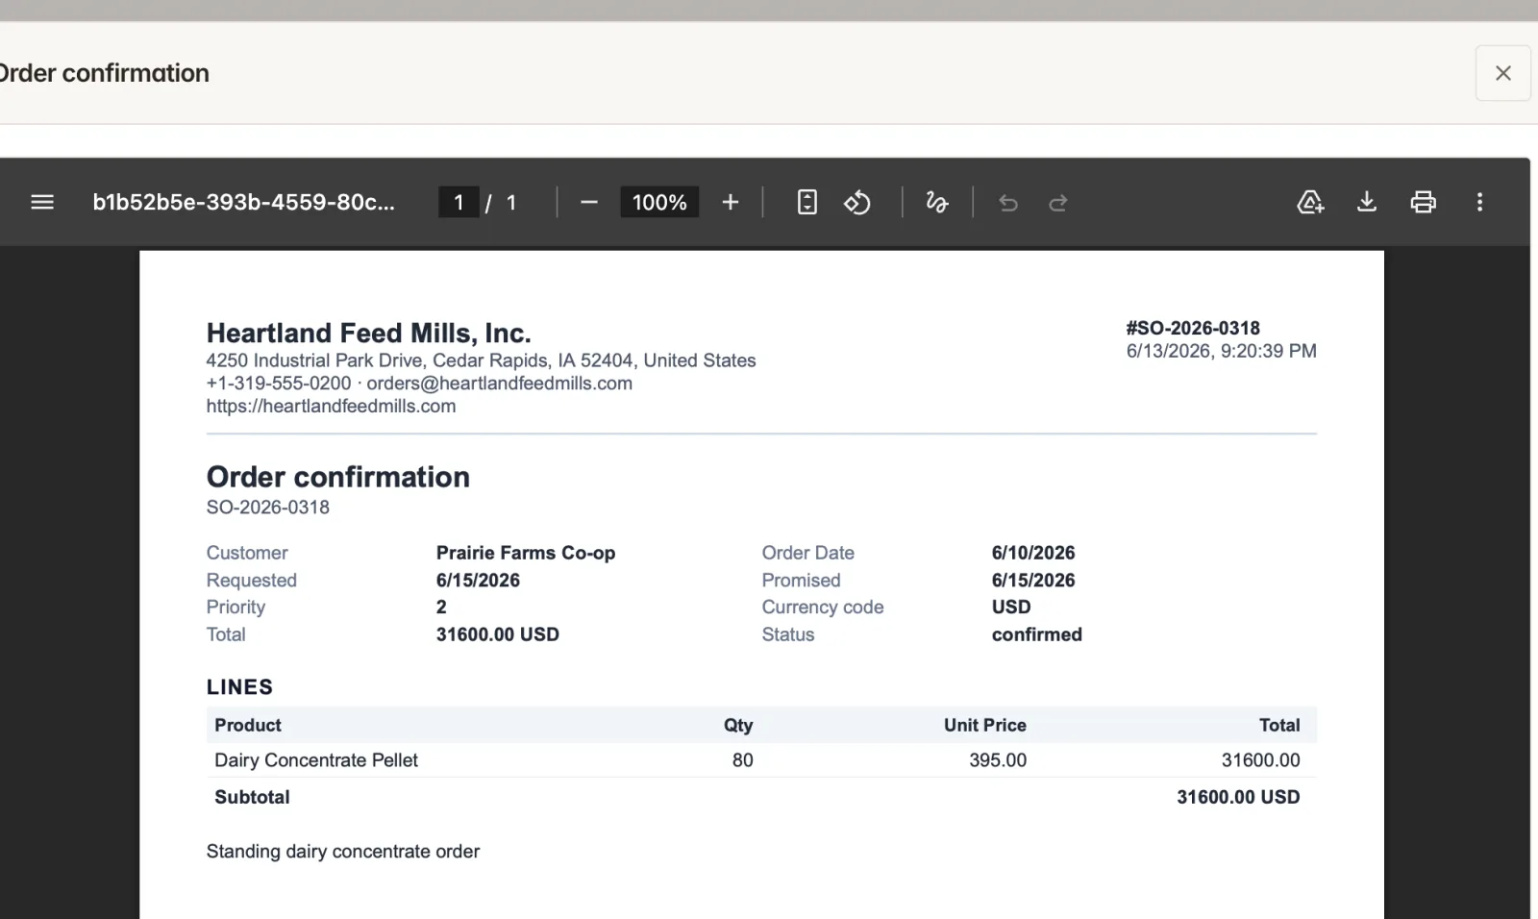The height and width of the screenshot is (919, 1538).
Task: Rotate the document counterclockwise
Action: point(857,202)
